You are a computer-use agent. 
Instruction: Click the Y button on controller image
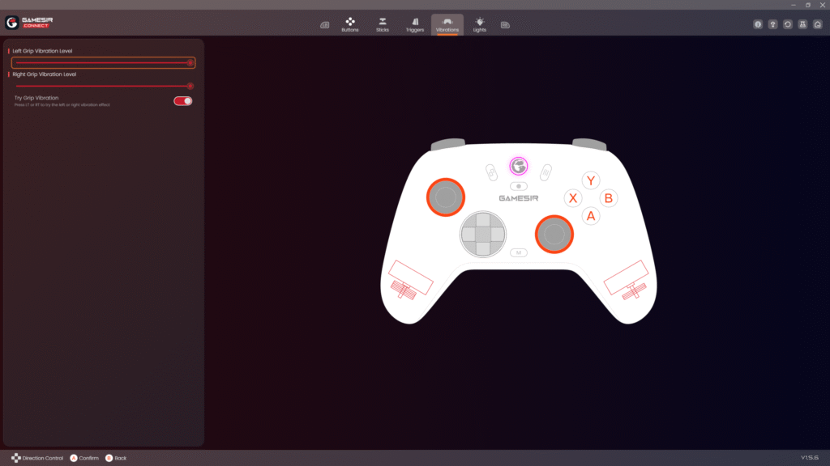coord(591,180)
